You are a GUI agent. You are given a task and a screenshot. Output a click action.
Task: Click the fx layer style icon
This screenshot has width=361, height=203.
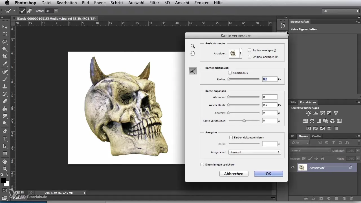314,198
